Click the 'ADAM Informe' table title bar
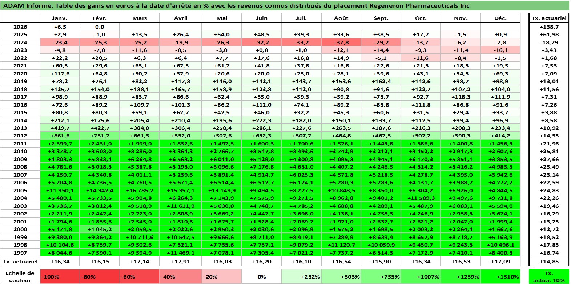Image resolution: width=571 pixels, height=284 pixels. click(285, 5)
